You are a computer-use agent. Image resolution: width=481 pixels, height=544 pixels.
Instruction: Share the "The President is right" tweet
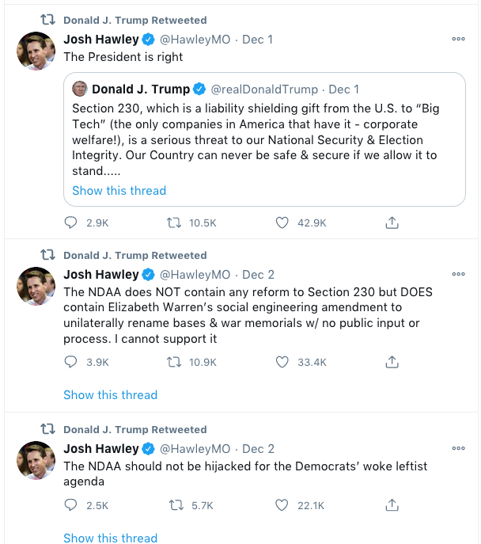391,223
